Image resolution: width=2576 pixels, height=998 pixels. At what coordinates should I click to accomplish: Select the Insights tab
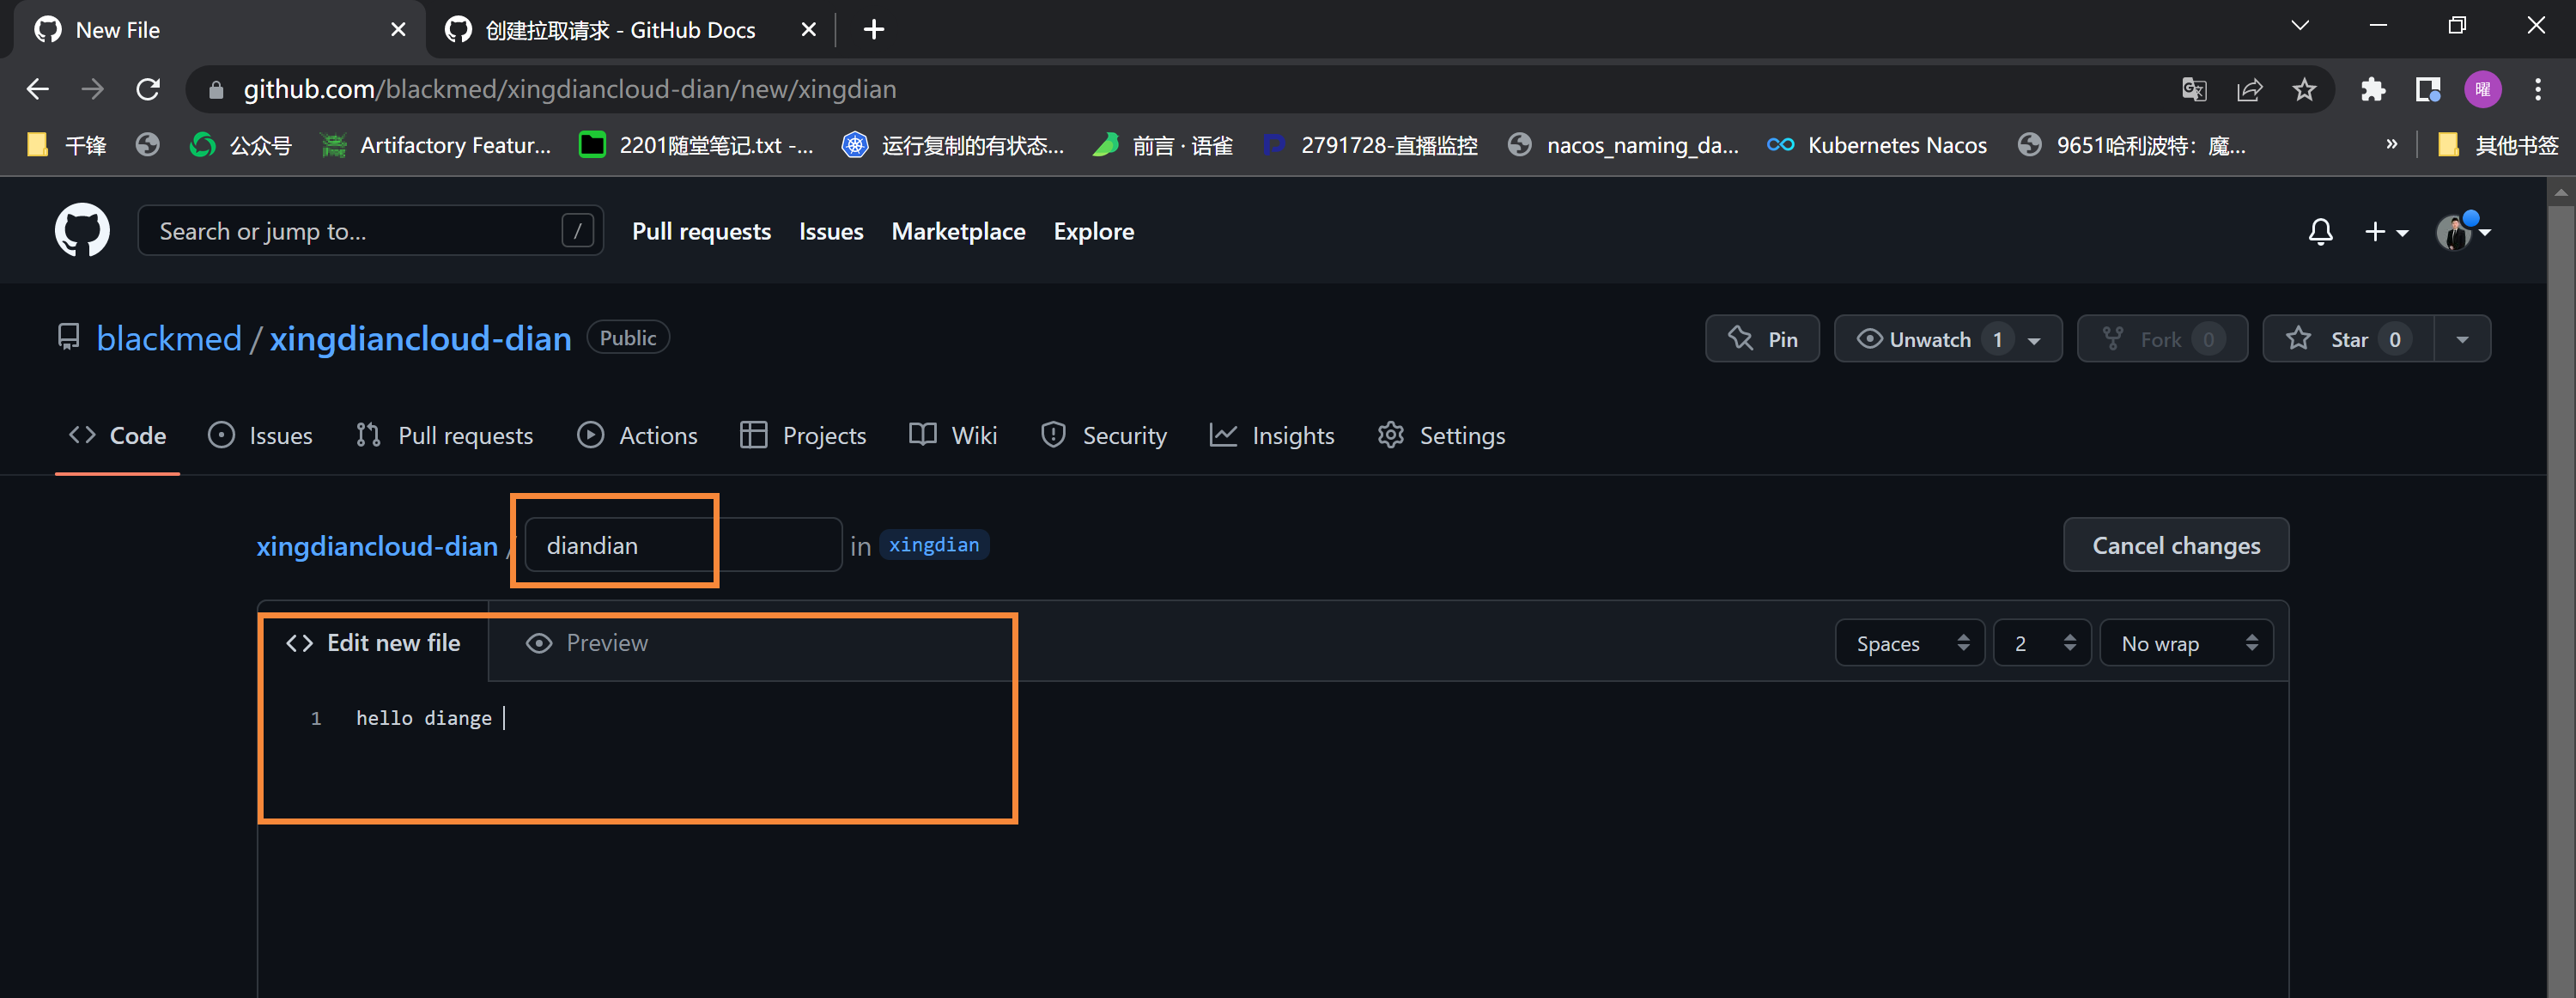pyautogui.click(x=1272, y=435)
